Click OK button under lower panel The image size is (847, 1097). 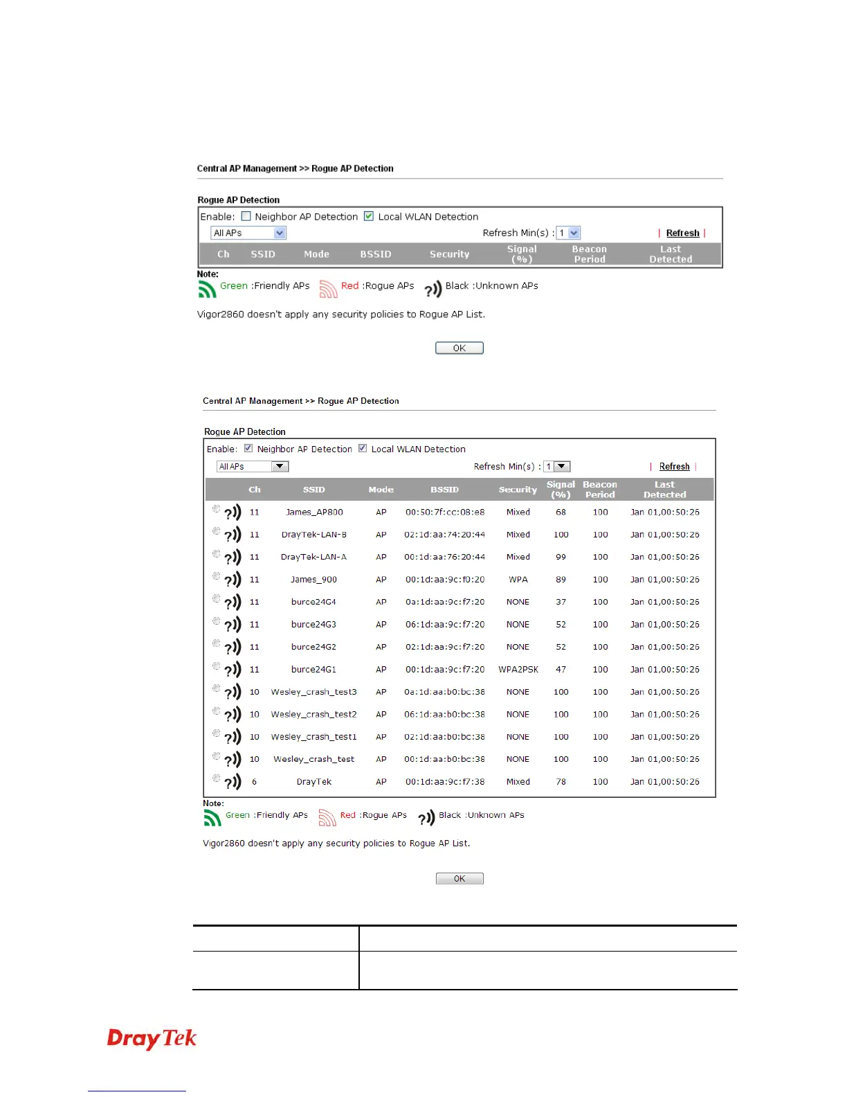click(x=459, y=879)
